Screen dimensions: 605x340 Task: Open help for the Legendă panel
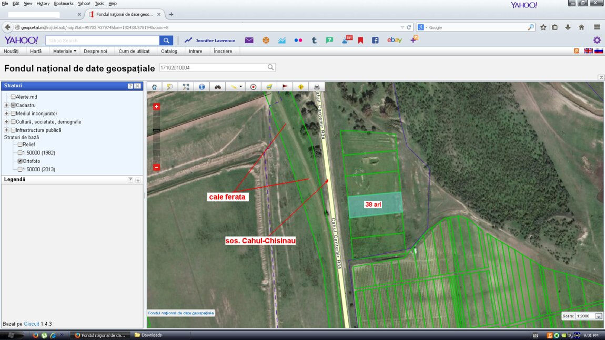point(130,180)
